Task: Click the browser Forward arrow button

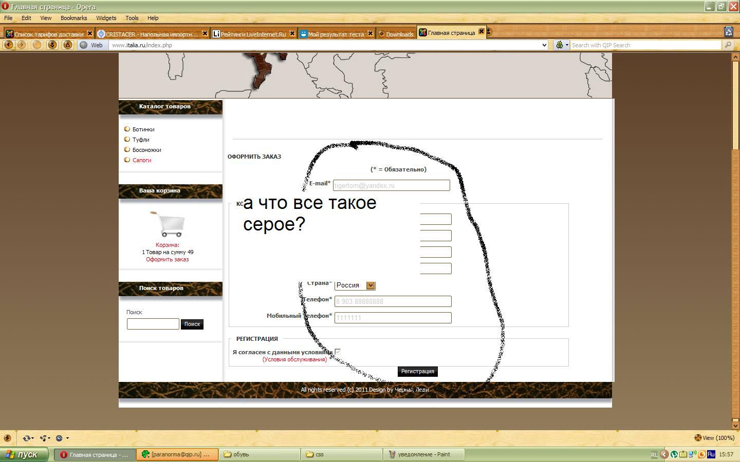Action: pyautogui.click(x=22, y=45)
